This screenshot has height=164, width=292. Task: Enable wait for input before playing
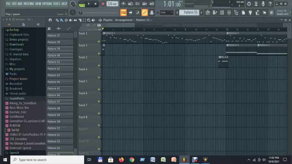point(130,4)
